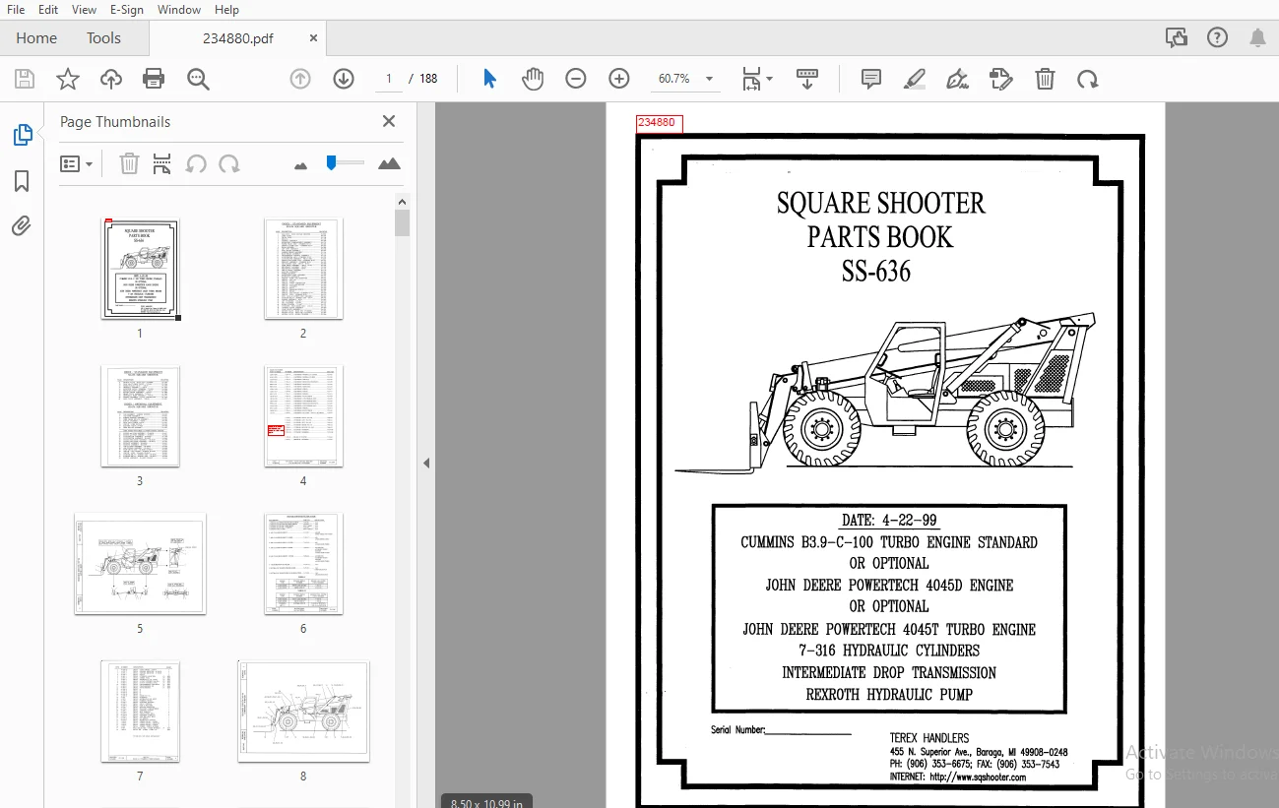The image size is (1279, 808).
Task: Add a comment sticky note
Action: 871,79
